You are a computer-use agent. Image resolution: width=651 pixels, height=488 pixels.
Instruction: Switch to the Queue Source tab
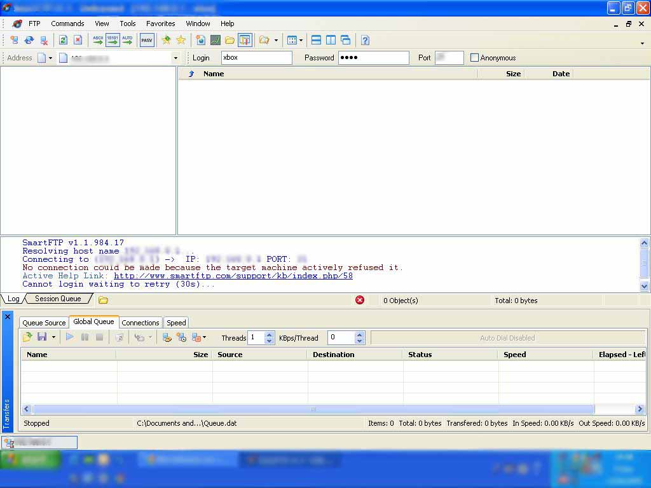click(44, 323)
